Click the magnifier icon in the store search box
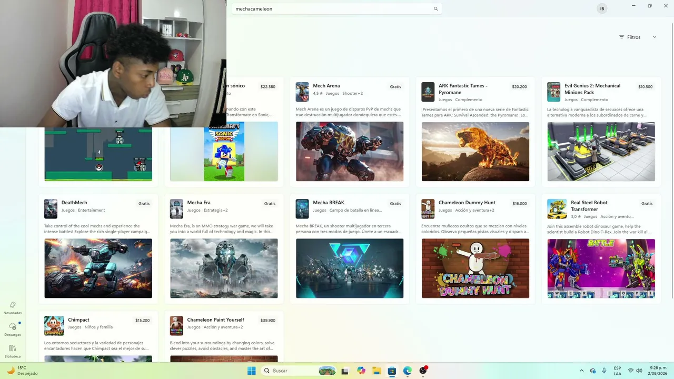 pos(435,9)
